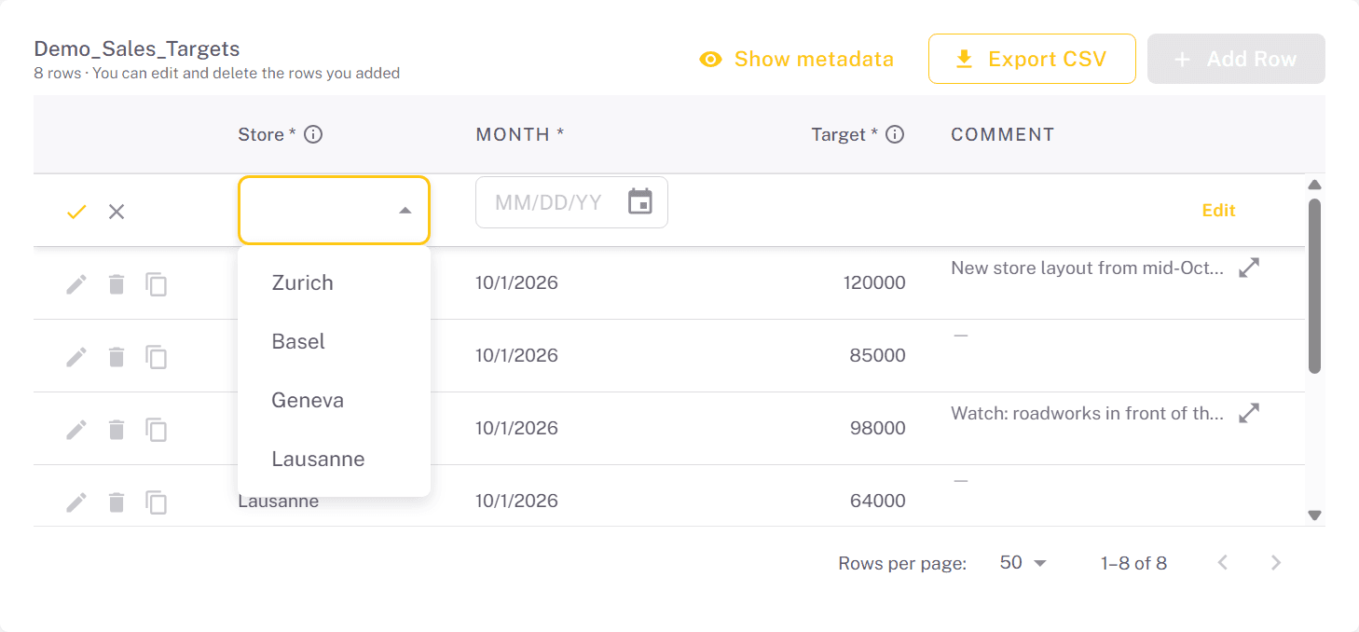This screenshot has width=1359, height=632.
Task: Edit the row with target 85000
Action: [x=76, y=356]
